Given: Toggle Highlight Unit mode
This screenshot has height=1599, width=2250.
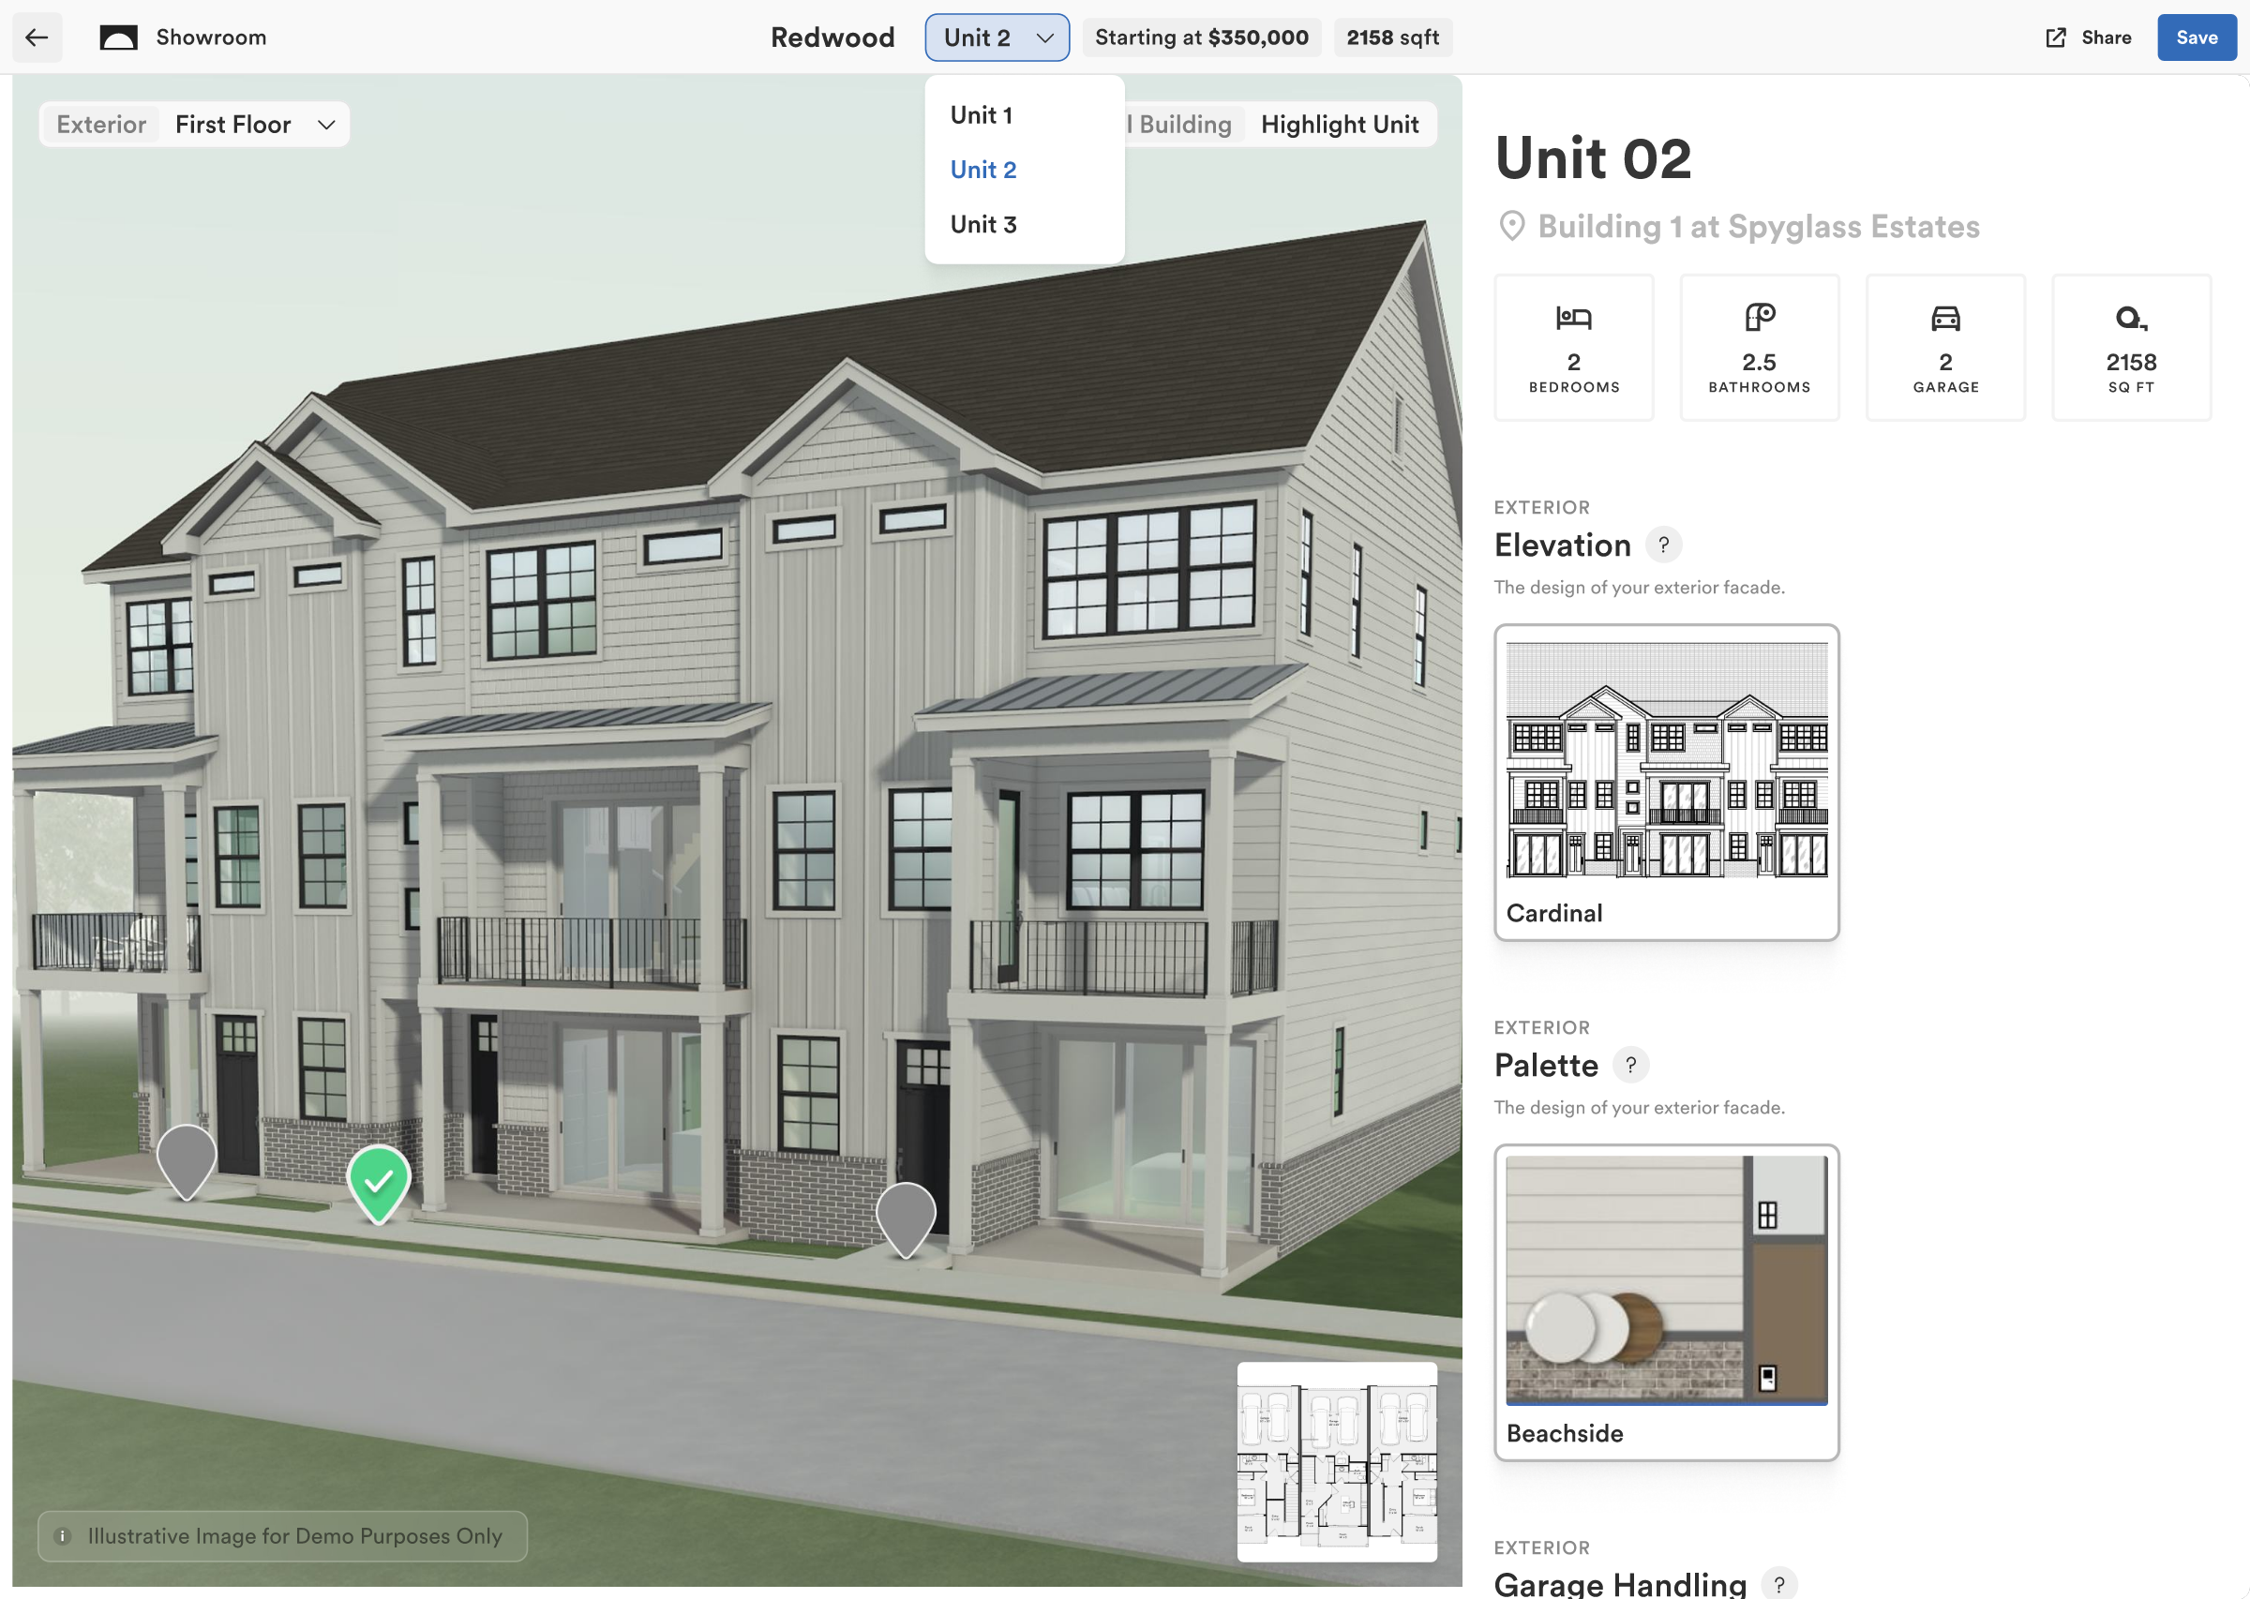Looking at the screenshot, I should point(1339,124).
